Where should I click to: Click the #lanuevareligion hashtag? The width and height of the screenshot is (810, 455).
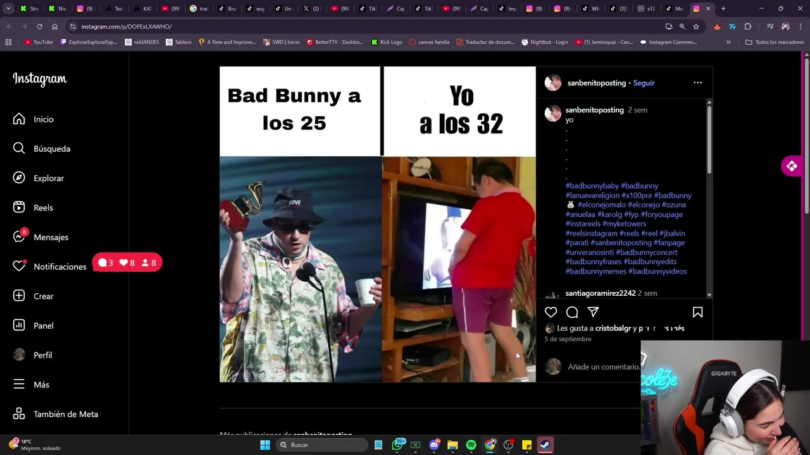coord(592,195)
